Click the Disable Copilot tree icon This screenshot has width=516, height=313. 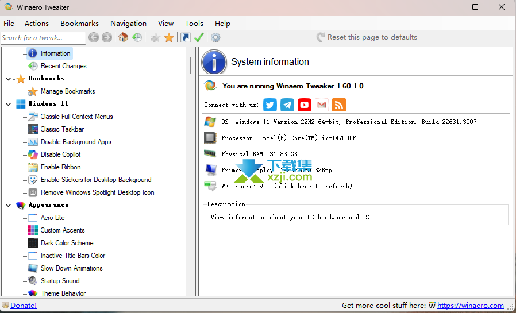(33, 154)
